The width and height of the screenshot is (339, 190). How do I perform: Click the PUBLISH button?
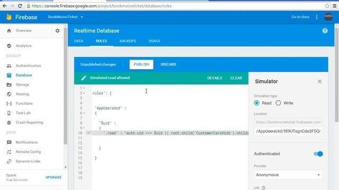click(x=141, y=64)
